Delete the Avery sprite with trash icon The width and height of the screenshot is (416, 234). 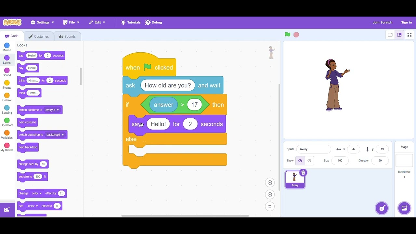pyautogui.click(x=303, y=173)
